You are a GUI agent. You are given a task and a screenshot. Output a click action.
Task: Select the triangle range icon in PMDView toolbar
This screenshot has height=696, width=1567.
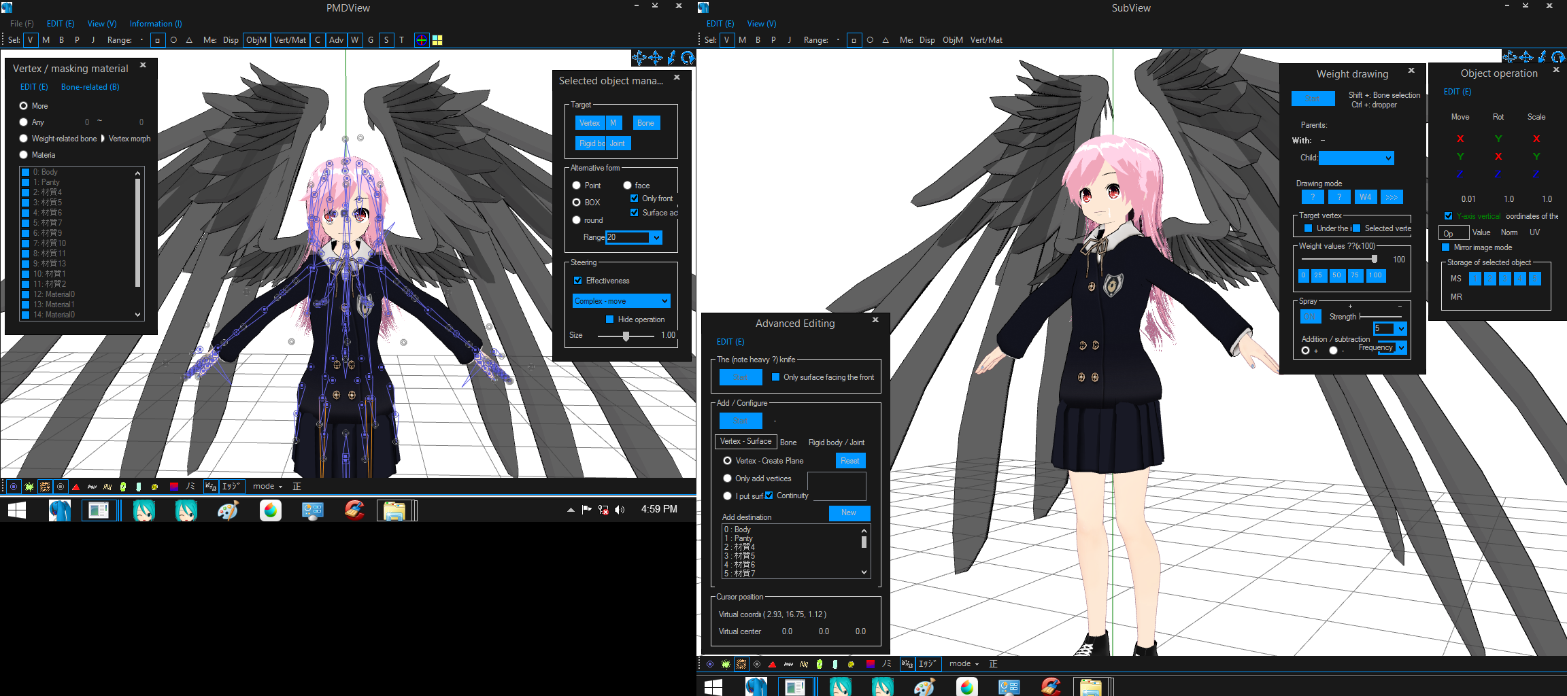[x=189, y=40]
